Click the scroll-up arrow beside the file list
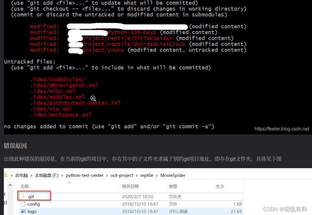The height and width of the screenshot is (215, 312). (10, 185)
